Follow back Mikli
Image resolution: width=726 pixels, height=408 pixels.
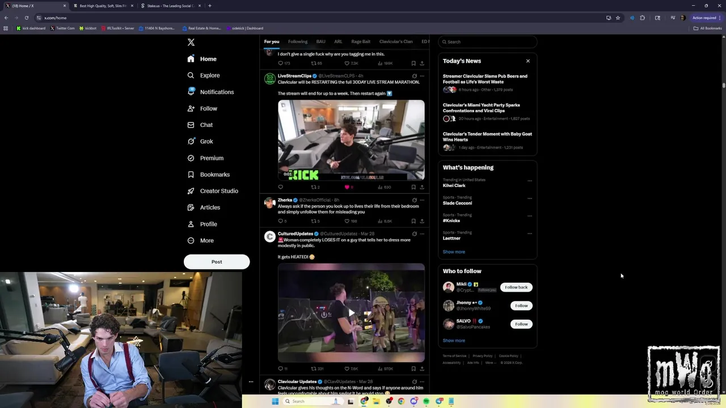(516, 287)
